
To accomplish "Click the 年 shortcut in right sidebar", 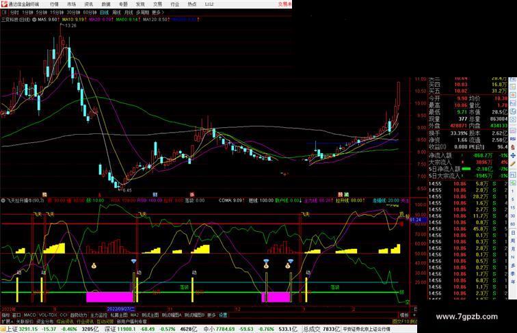I will pyautogui.click(x=513, y=282).
